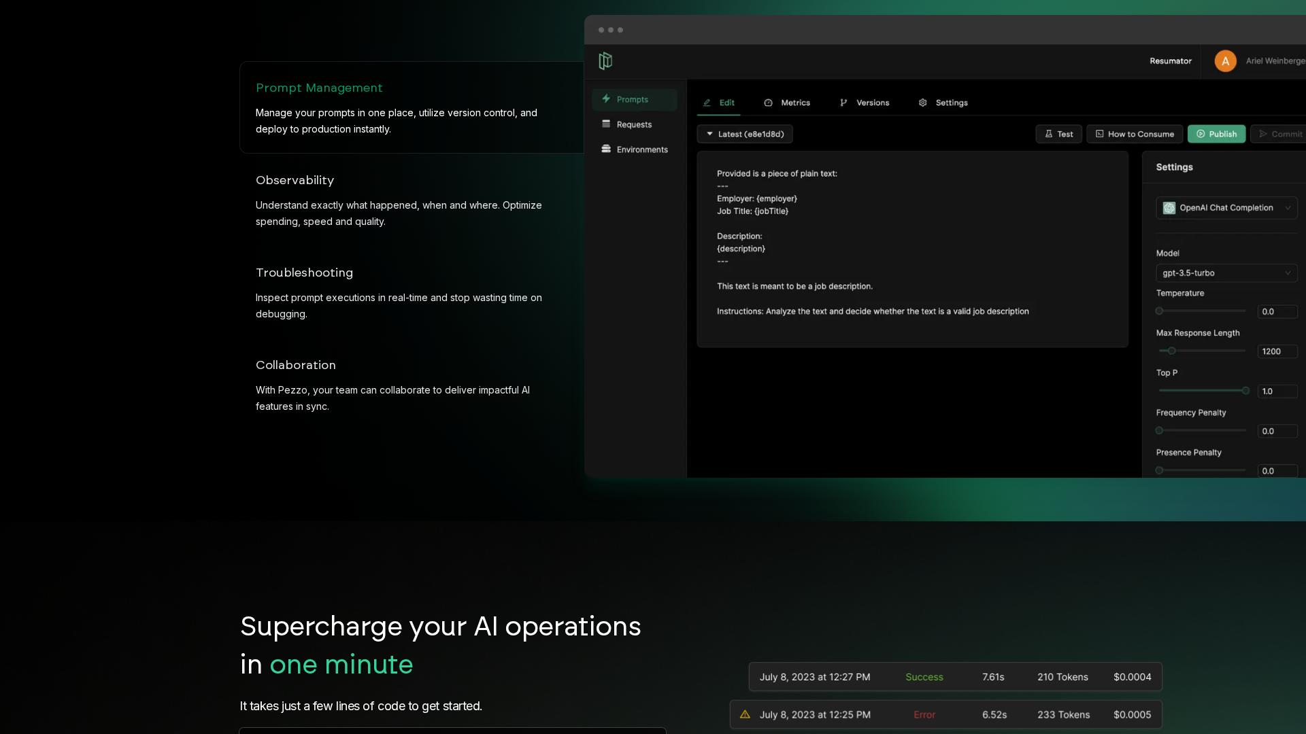The height and width of the screenshot is (734, 1306).
Task: Open the OpenAI Chat Completion dropdown
Action: [1226, 208]
